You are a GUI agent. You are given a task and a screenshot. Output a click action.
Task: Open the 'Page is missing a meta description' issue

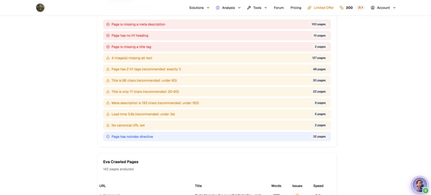(x=217, y=24)
